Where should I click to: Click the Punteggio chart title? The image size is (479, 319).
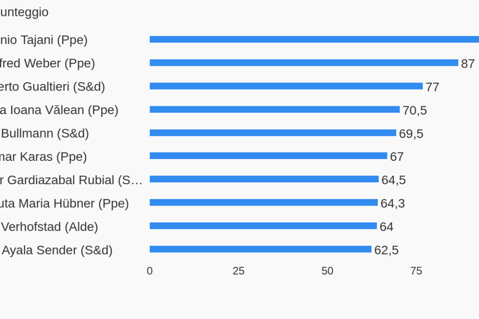pos(24,12)
